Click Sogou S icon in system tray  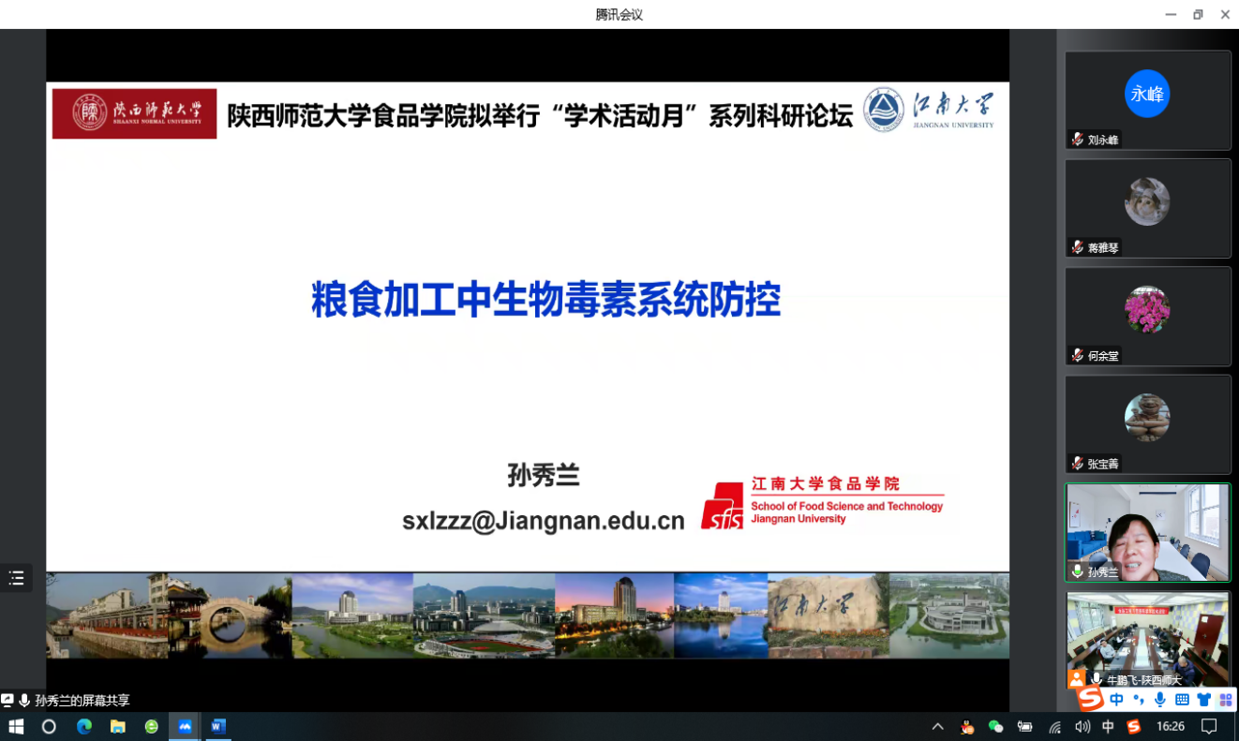point(1134,727)
